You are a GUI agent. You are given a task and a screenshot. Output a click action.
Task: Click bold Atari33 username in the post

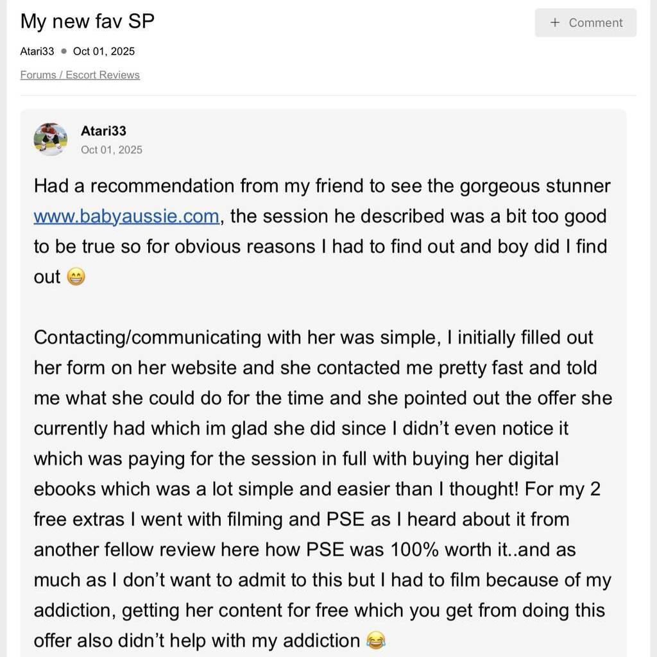(x=103, y=131)
